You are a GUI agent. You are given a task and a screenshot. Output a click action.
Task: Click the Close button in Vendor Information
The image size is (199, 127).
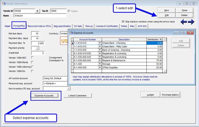pos(184,10)
